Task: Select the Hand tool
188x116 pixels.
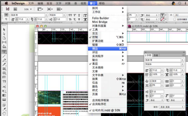Action: 4,113
